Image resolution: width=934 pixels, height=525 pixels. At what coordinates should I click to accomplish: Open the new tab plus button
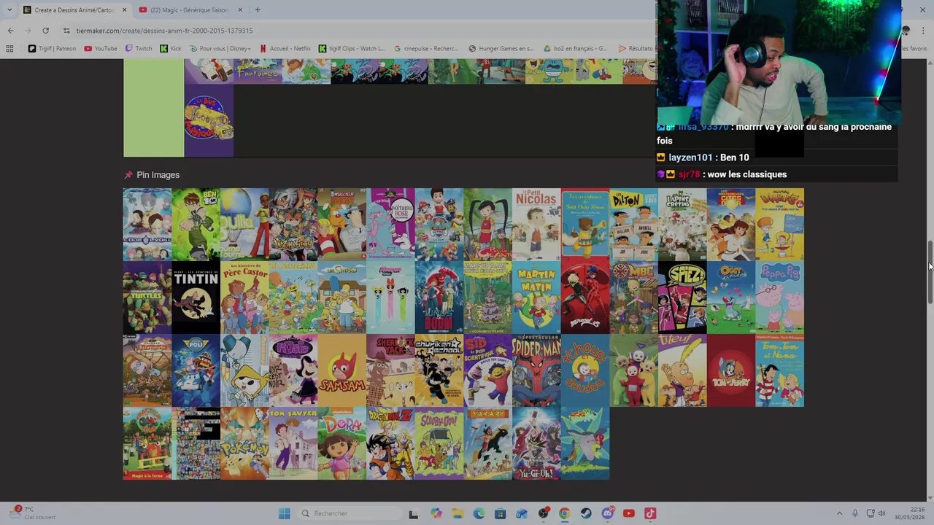click(x=258, y=9)
